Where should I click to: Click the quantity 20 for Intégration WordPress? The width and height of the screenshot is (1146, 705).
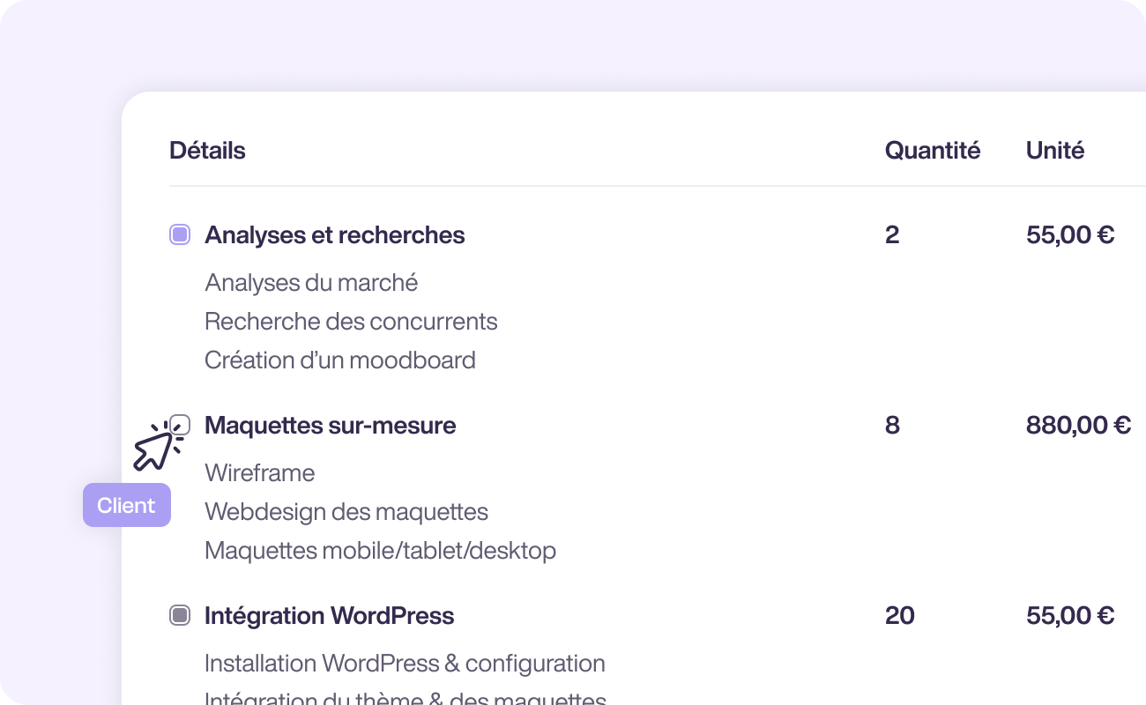click(899, 615)
